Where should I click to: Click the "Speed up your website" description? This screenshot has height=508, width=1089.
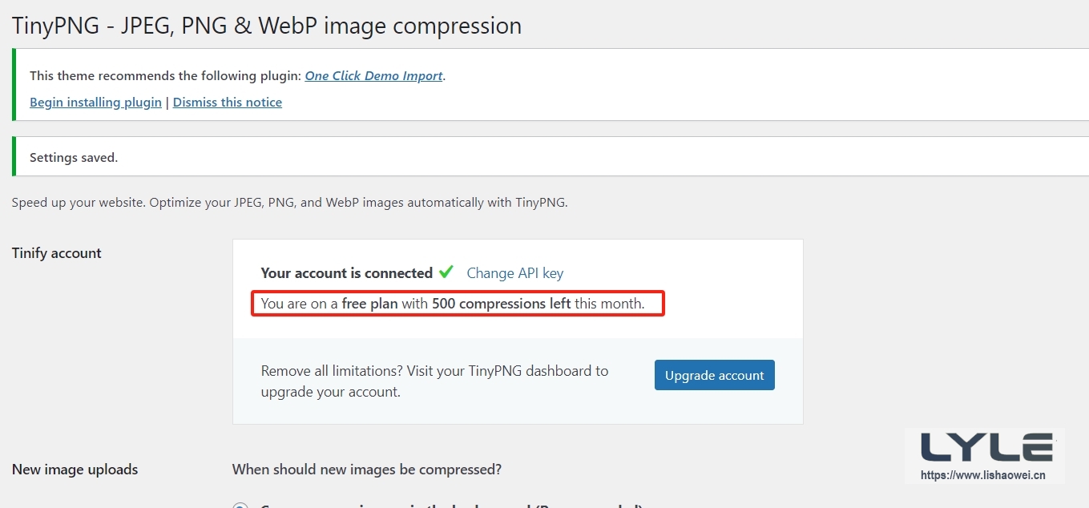[289, 203]
